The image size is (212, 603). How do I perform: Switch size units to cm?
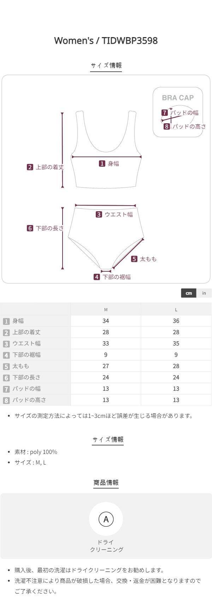click(189, 293)
